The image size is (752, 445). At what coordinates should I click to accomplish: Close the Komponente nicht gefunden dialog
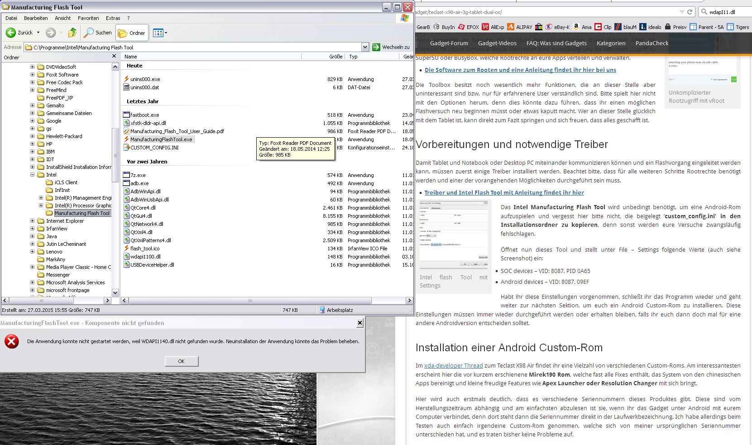[360, 323]
